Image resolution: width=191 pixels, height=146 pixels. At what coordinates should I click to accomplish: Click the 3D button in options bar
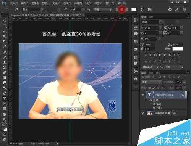pos(184,10)
